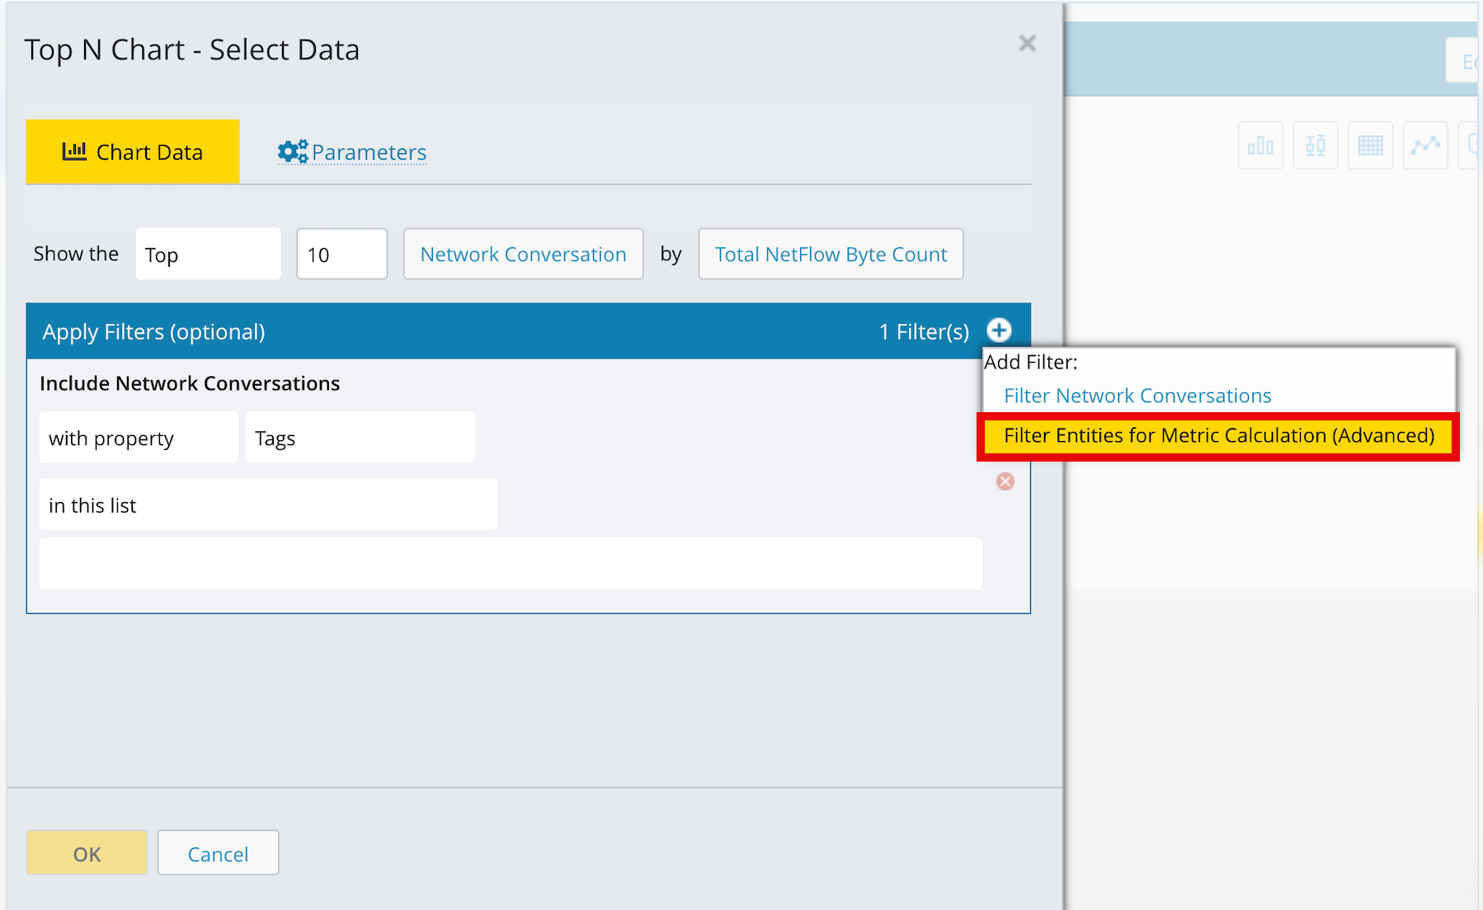Choose Filter Entities for Metric Calculation (Advanced)
The image size is (1483, 910).
click(1218, 436)
